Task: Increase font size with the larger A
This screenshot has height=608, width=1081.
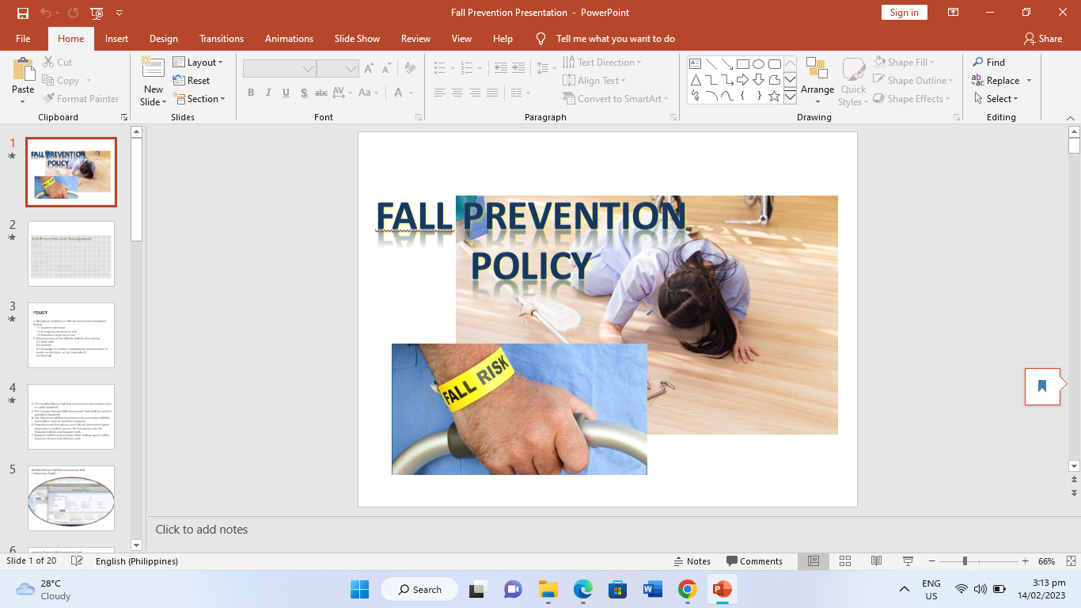Action: 370,69
